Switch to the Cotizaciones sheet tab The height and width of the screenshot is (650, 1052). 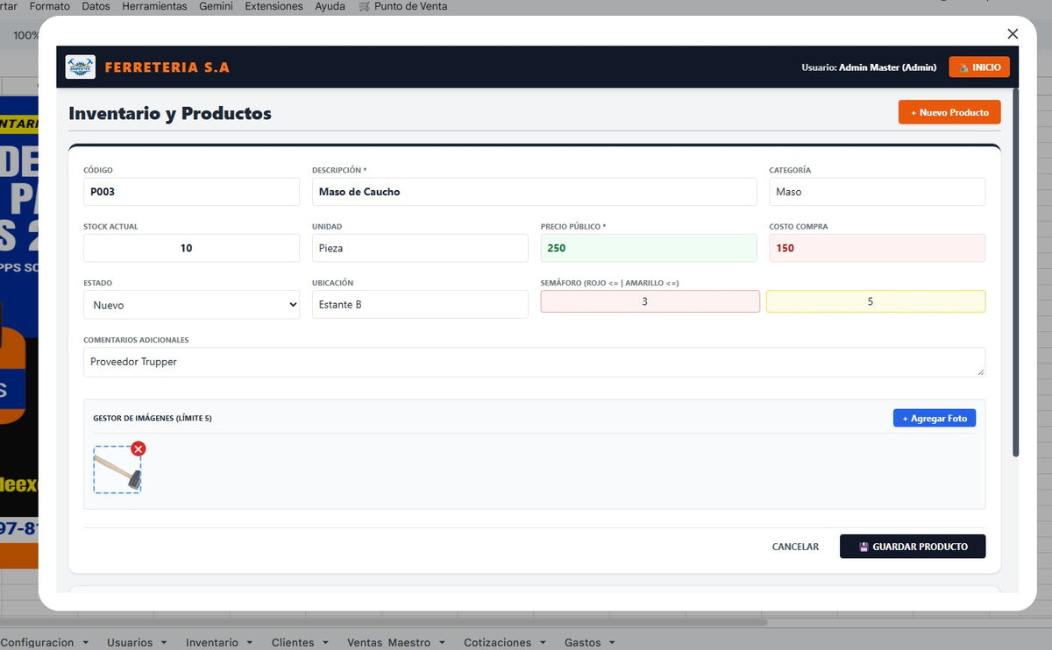tap(497, 642)
